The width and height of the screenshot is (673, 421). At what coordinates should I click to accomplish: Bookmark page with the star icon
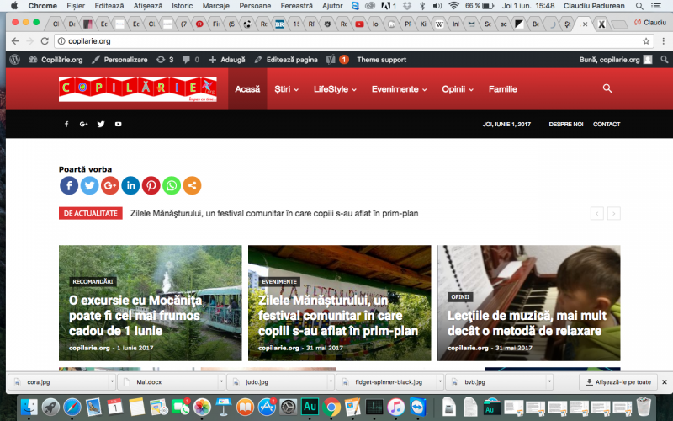646,40
